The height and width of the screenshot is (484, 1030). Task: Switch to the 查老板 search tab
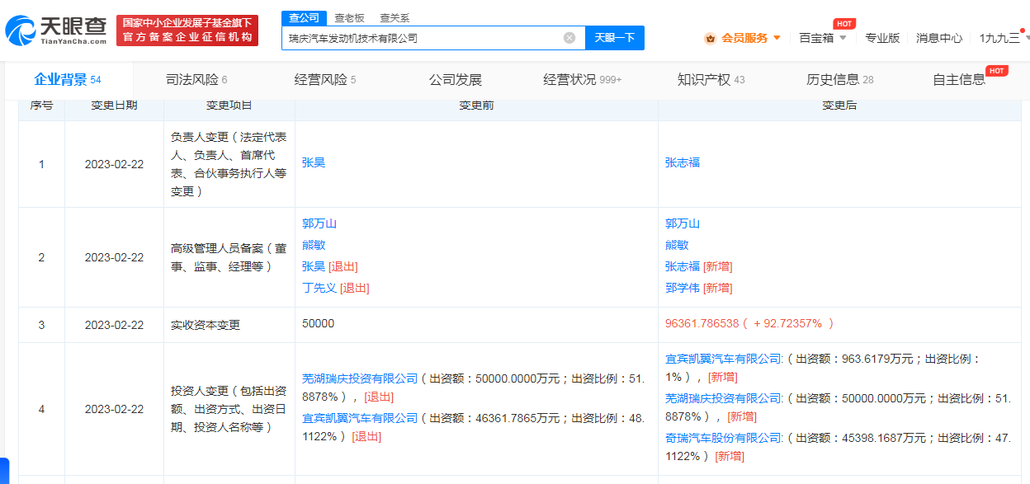(349, 17)
